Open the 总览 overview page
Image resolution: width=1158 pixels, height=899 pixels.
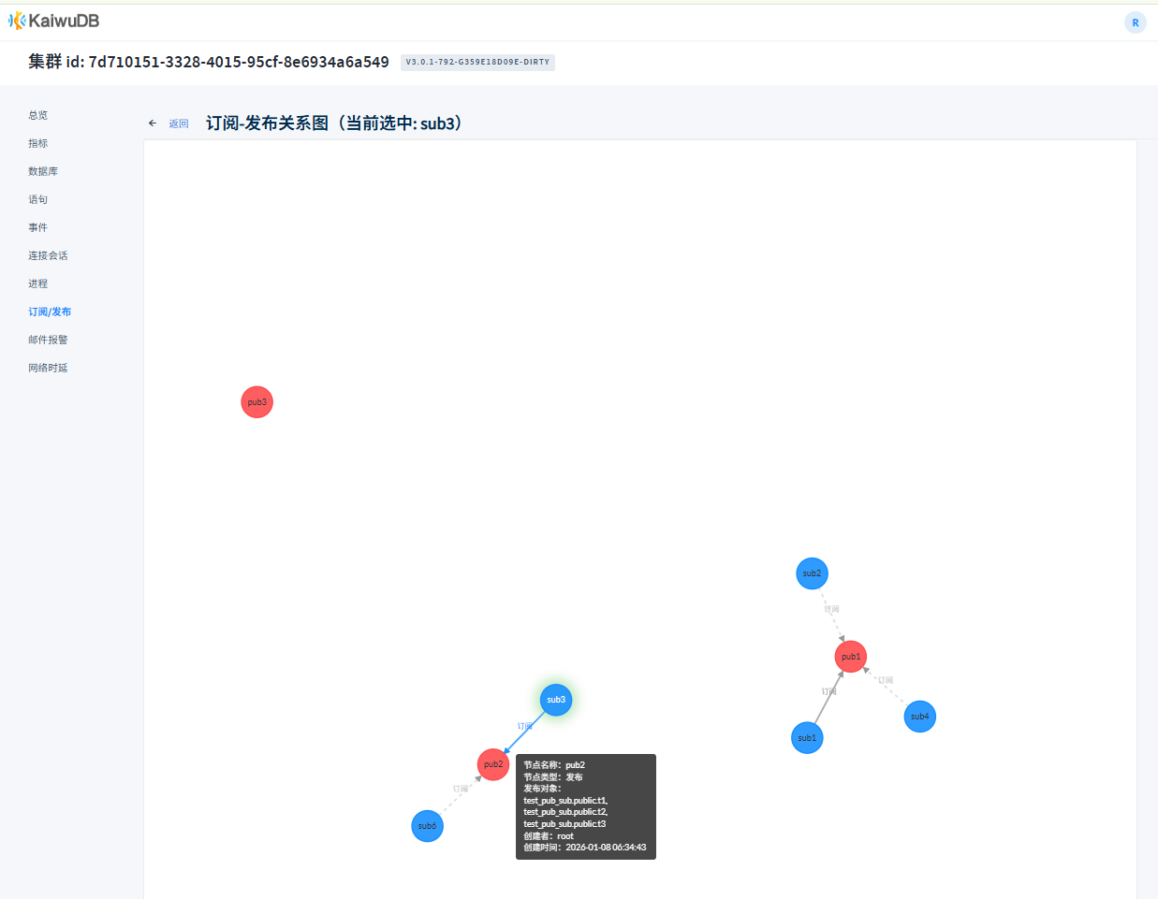[x=38, y=115]
